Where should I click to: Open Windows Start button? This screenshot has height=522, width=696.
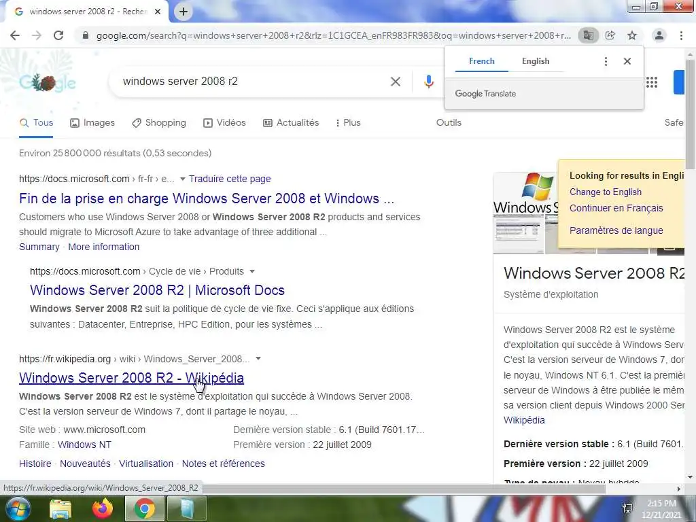(x=18, y=508)
